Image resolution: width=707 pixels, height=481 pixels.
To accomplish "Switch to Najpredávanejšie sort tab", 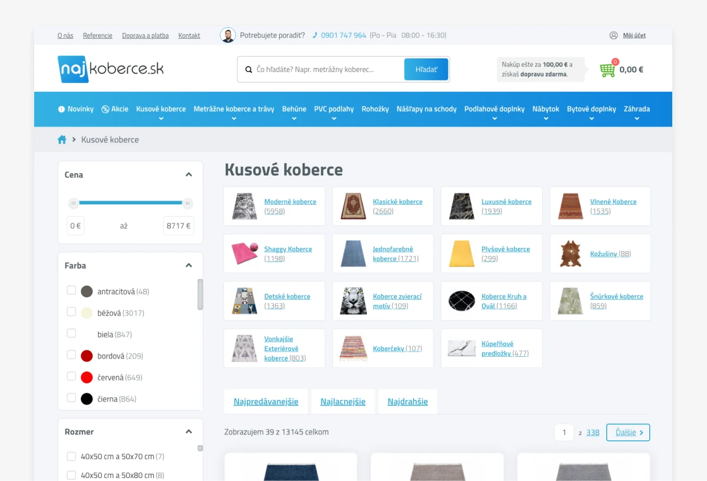I will tap(266, 402).
